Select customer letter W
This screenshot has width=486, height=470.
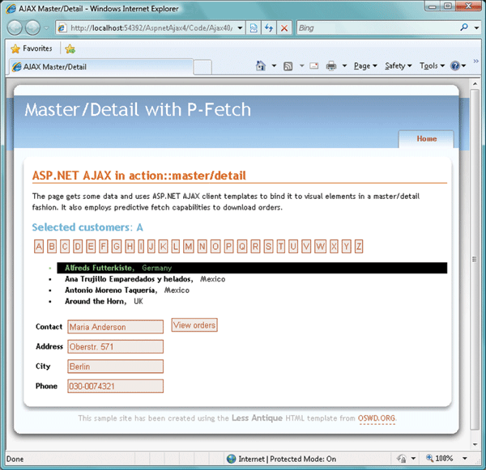(x=320, y=247)
